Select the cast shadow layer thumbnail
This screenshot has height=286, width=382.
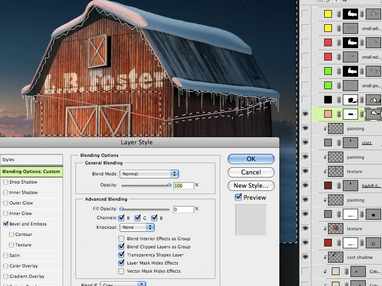tap(336, 257)
